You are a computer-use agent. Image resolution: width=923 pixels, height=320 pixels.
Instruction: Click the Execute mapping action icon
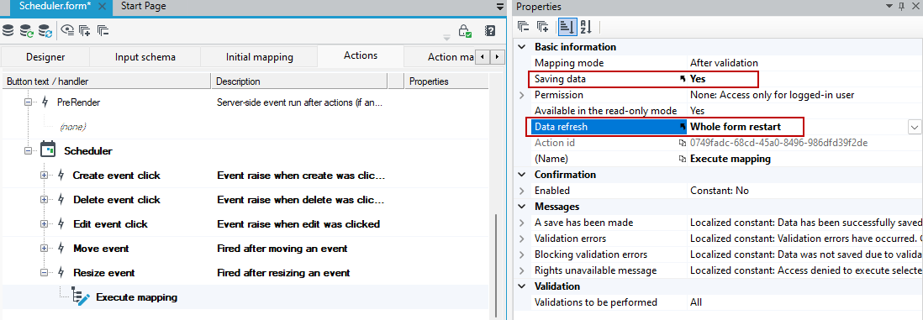click(x=80, y=297)
